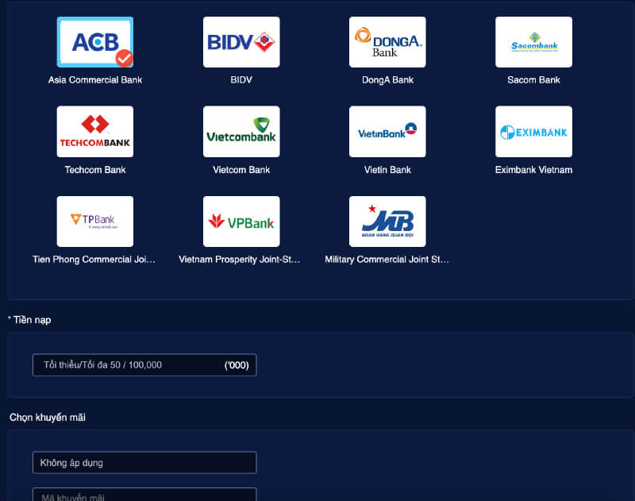The height and width of the screenshot is (501, 635).
Task: Select the ACB bank logo
Action: (x=95, y=42)
